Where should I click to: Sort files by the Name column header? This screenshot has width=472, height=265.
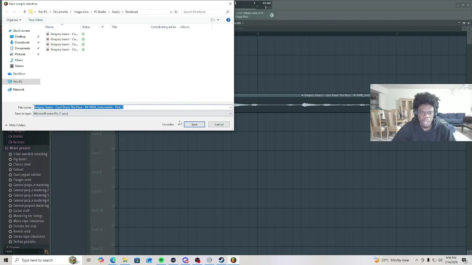49,27
